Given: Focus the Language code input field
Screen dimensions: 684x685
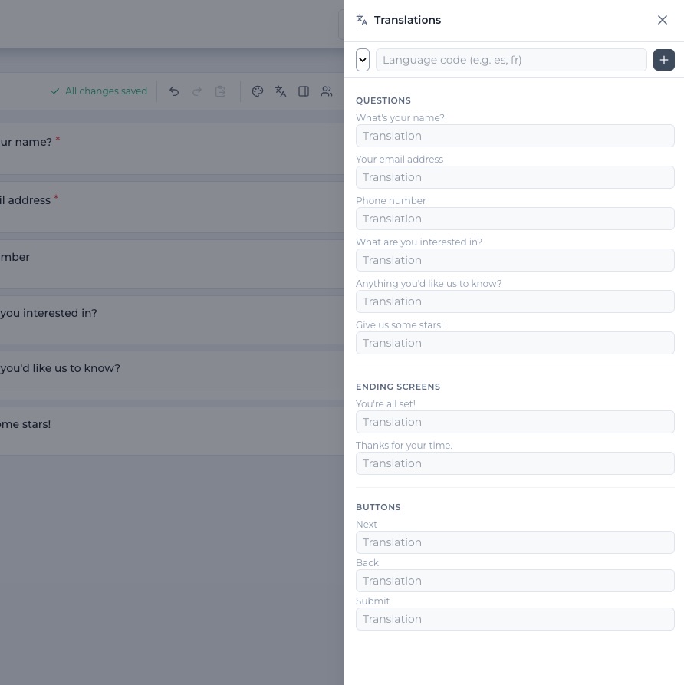Looking at the screenshot, I should pos(511,60).
